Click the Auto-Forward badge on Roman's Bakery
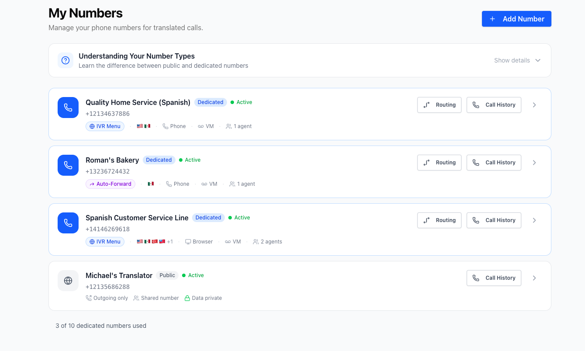Image resolution: width=585 pixels, height=351 pixels. click(x=110, y=184)
